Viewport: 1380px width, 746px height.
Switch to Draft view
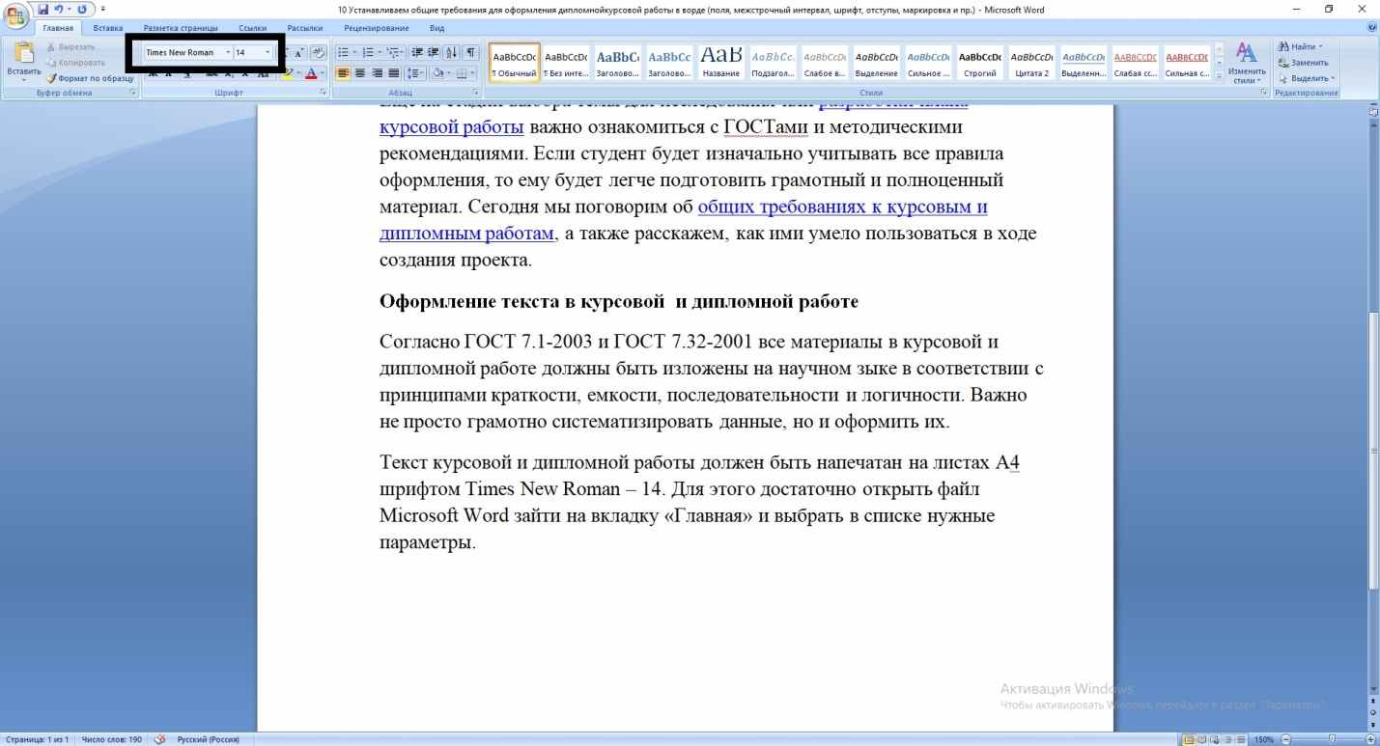click(1240, 739)
